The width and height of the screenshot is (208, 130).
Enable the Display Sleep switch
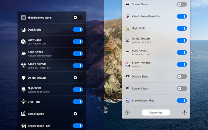(182, 76)
